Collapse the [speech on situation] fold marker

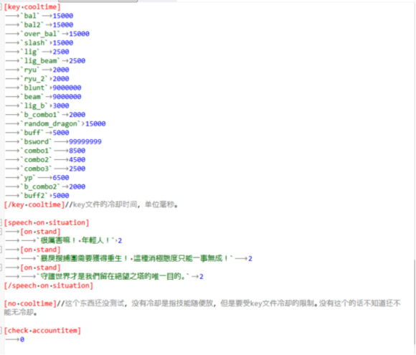(x=1, y=222)
